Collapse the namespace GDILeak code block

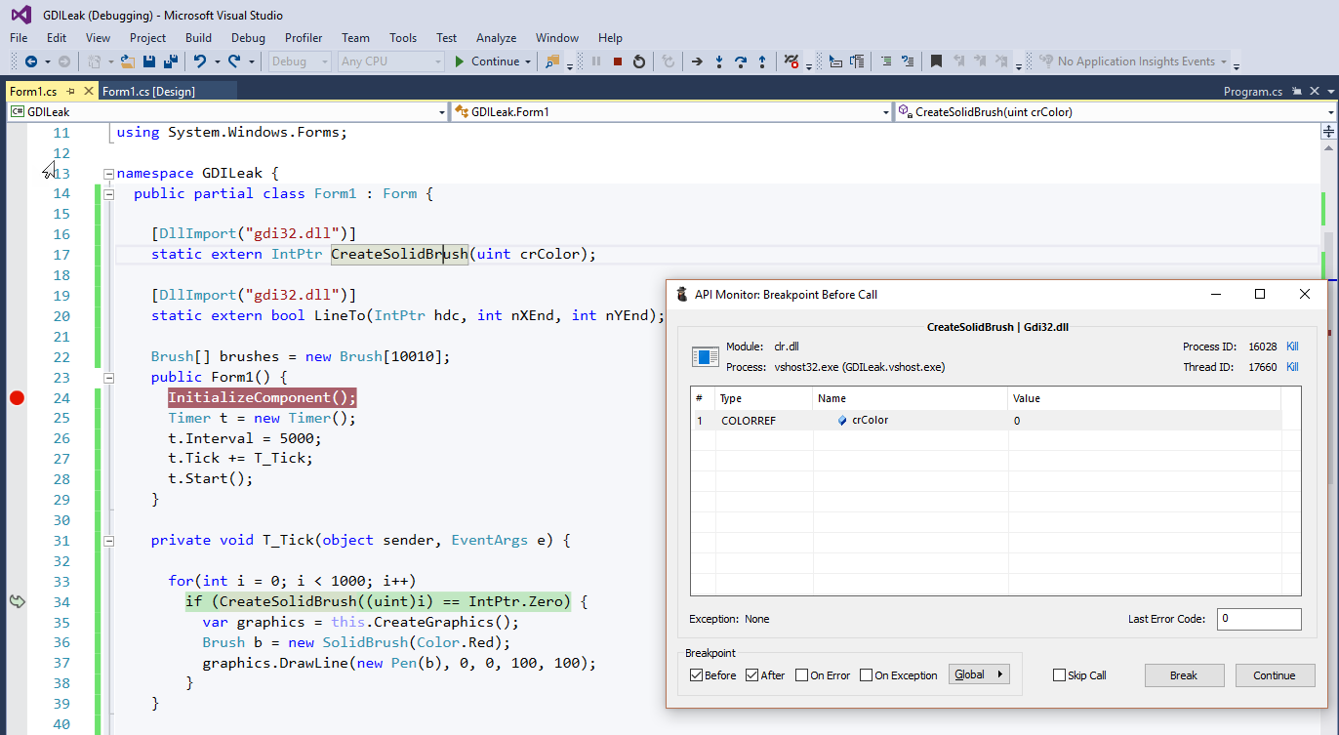coord(108,174)
